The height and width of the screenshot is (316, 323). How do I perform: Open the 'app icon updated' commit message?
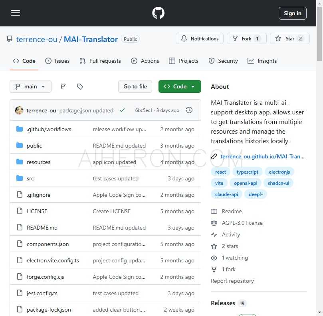coord(114,162)
